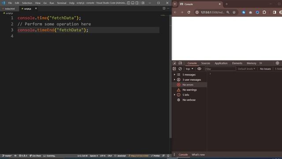Screen dimensions: 282x159
Task: Open the customize layout icon
Action: click(143, 3)
